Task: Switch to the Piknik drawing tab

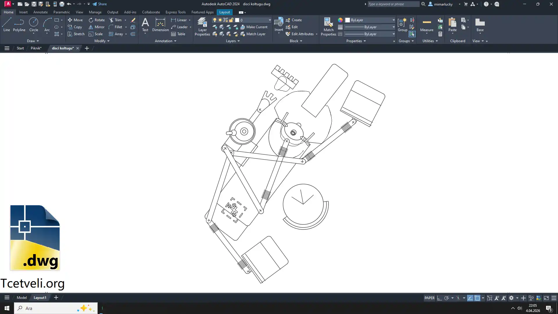Action: tap(36, 48)
